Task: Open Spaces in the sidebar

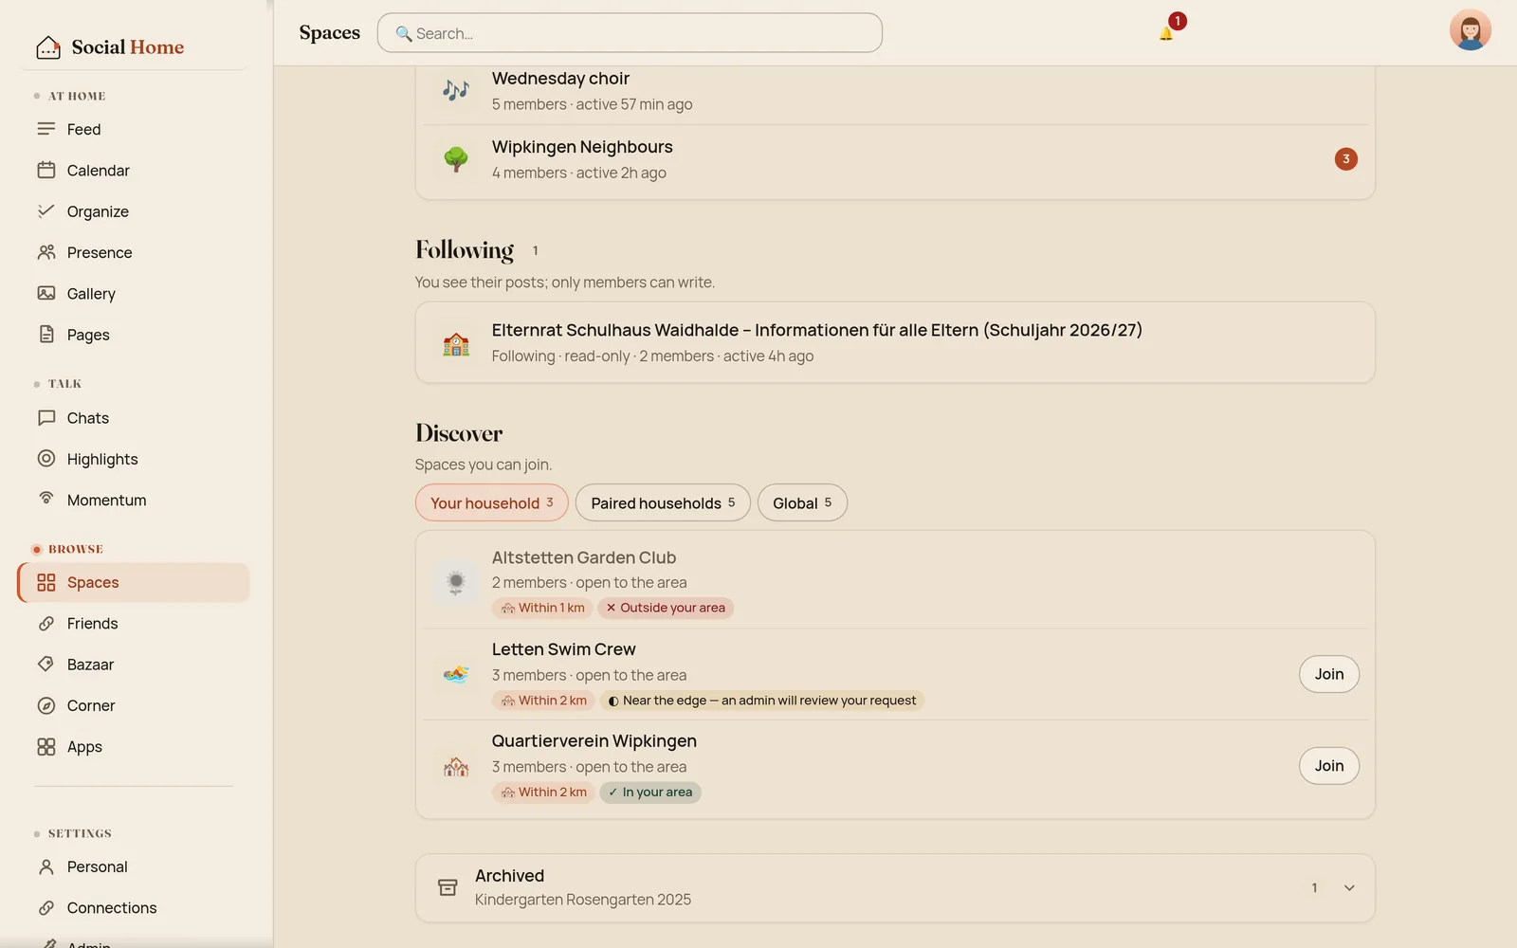Action: [x=134, y=582]
